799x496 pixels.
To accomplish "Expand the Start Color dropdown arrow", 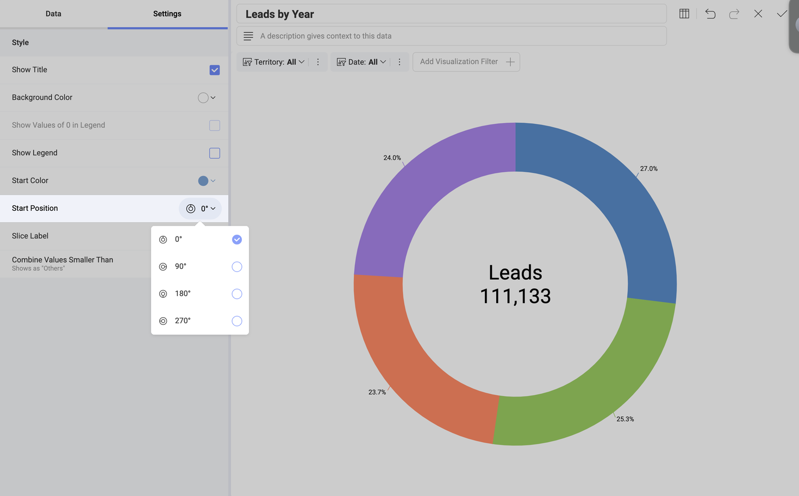I will tap(213, 181).
